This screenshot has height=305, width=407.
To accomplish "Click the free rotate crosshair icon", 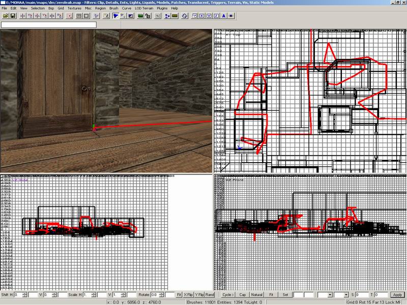I will 184,16.
